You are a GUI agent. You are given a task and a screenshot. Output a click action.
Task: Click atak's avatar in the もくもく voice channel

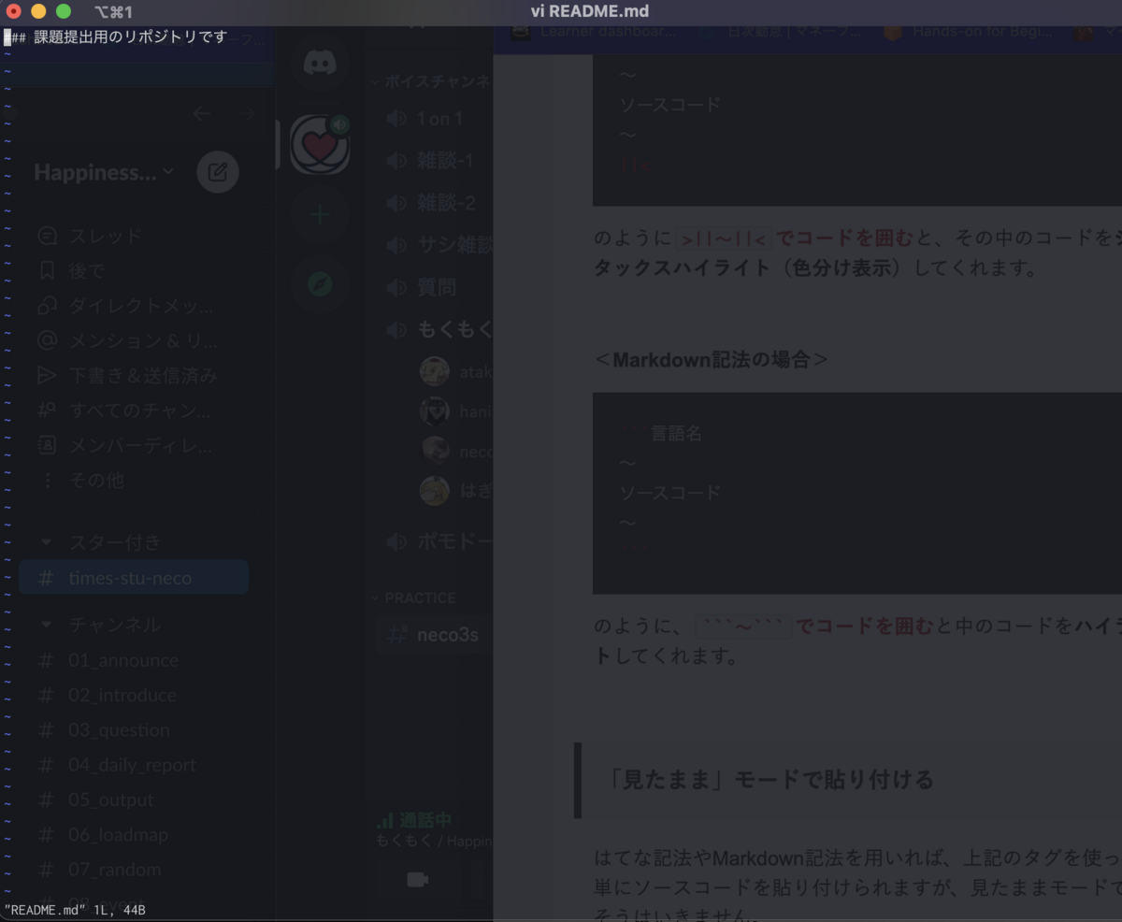pos(434,371)
